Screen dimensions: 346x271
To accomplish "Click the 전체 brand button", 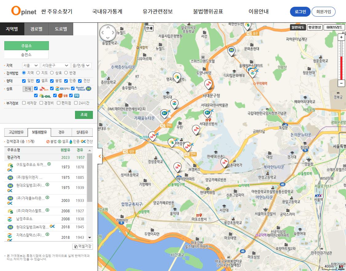I will coord(28,89).
